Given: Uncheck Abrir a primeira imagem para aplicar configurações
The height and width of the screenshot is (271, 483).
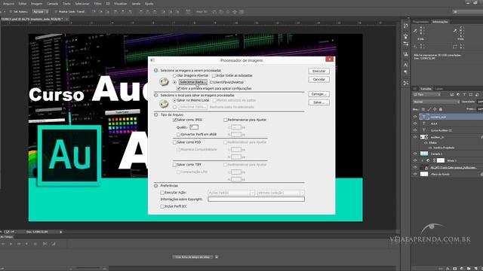Looking at the screenshot, I should 179,89.
